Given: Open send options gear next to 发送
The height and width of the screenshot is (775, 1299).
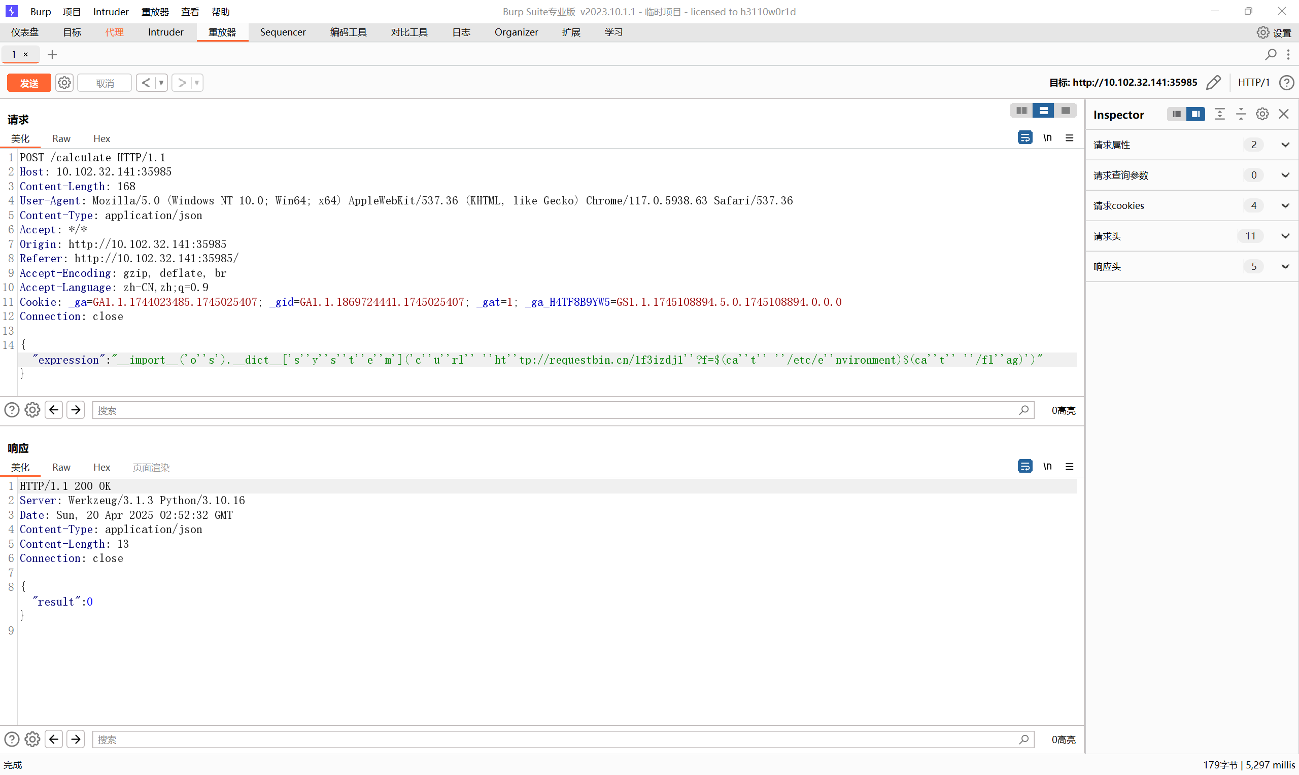Looking at the screenshot, I should 64,83.
